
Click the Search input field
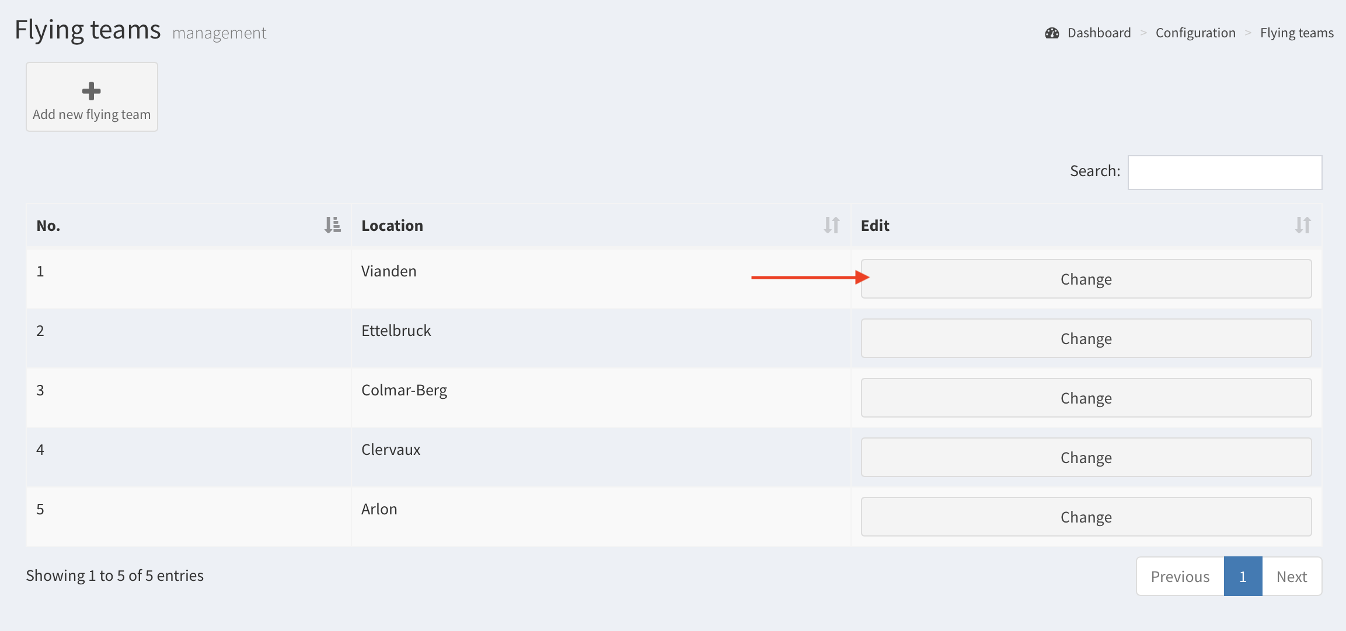[1225, 173]
